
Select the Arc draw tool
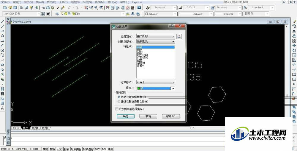point(2,46)
